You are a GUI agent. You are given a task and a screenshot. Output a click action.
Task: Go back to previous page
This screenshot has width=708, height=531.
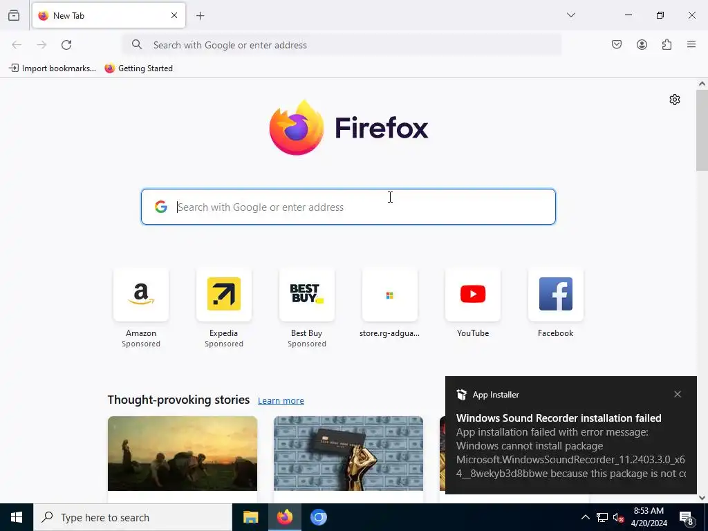[x=17, y=45]
